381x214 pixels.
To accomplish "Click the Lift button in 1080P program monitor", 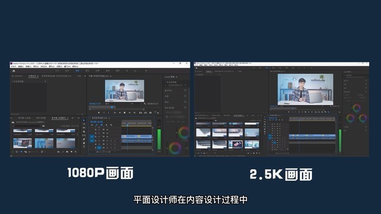I will [x=140, y=112].
